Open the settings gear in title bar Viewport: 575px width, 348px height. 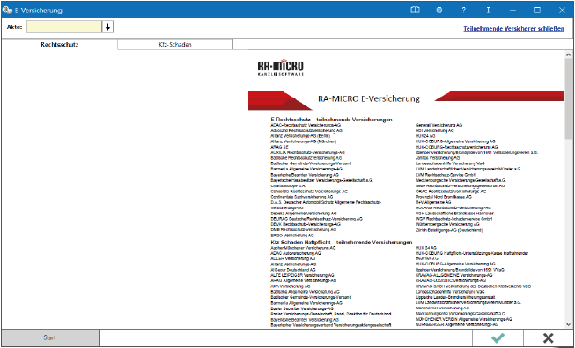[439, 11]
